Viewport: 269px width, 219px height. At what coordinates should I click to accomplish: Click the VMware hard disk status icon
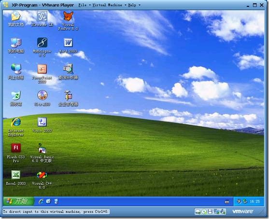198,212
